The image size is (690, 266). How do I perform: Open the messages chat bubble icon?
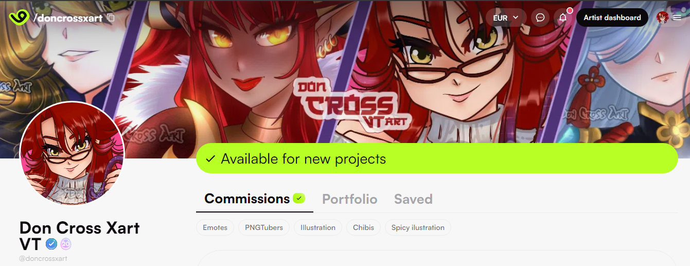540,17
